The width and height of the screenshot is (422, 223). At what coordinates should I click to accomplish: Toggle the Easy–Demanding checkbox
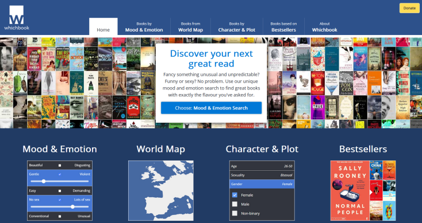pyautogui.click(x=60, y=191)
